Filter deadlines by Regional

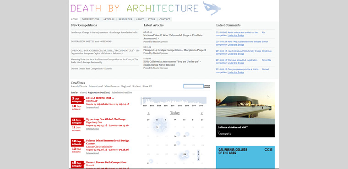click(126, 86)
